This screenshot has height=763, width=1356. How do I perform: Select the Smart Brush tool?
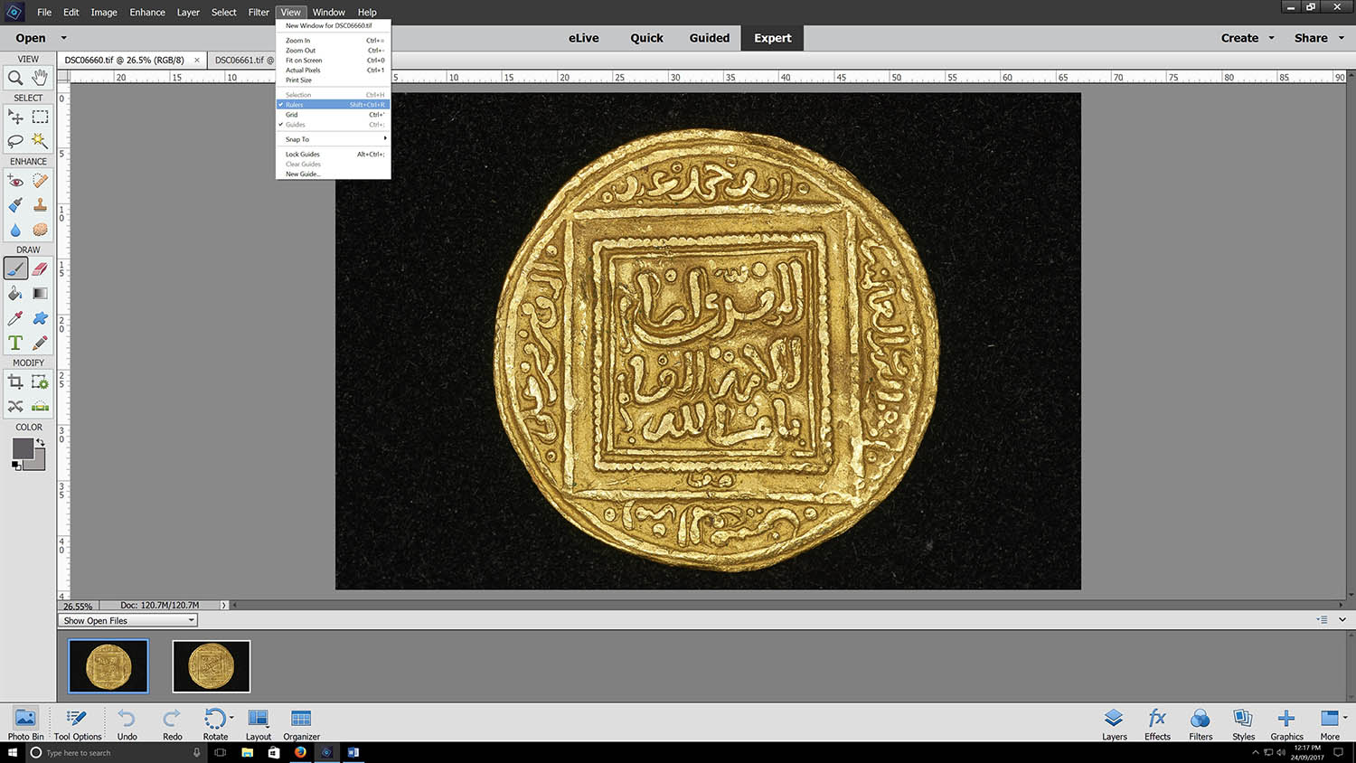[x=15, y=205]
